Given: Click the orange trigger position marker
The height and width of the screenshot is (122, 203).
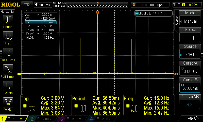Looking at the screenshot, I should tap(97, 12).
